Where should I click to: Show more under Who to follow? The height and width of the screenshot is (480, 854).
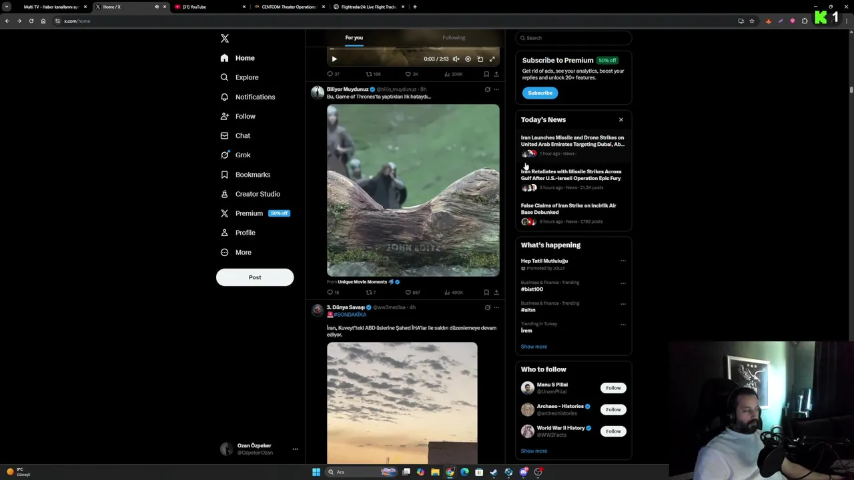534,451
